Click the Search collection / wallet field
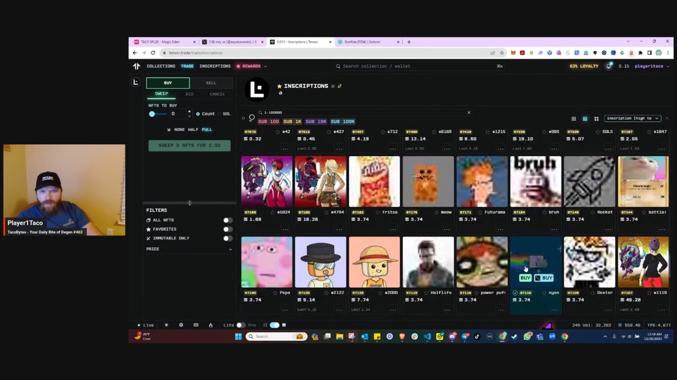677x380 pixels. click(418, 66)
